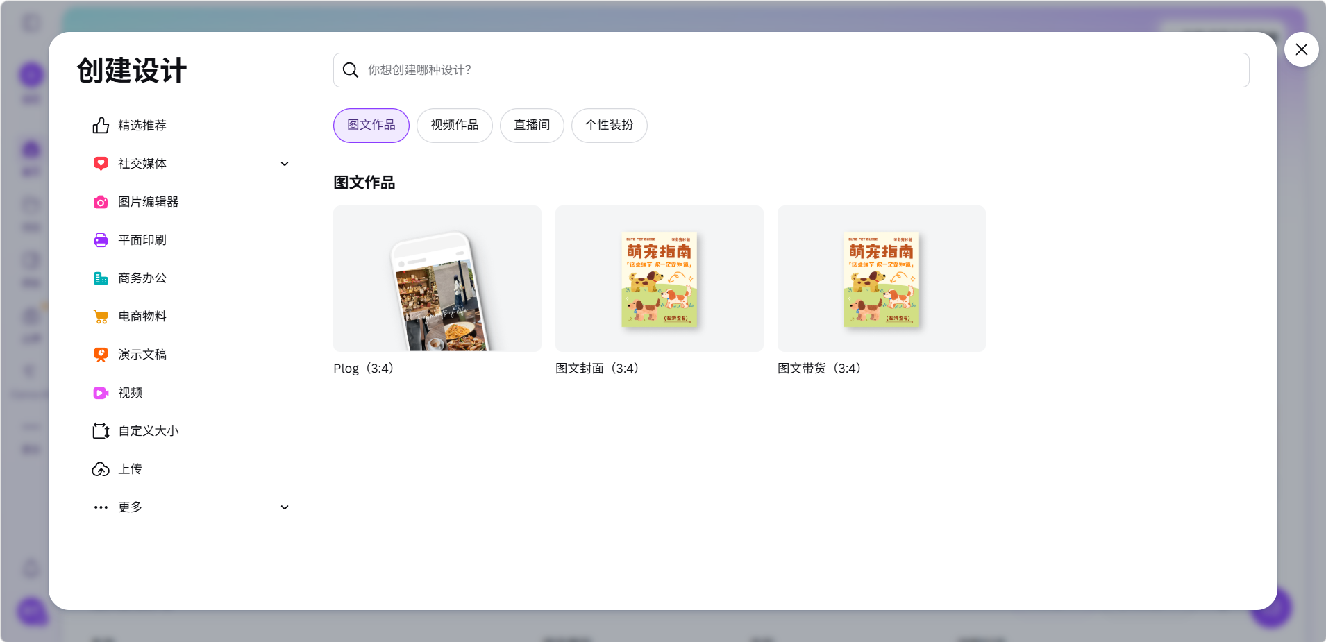Switch to the 直播间 tab
The width and height of the screenshot is (1326, 642).
pos(532,126)
